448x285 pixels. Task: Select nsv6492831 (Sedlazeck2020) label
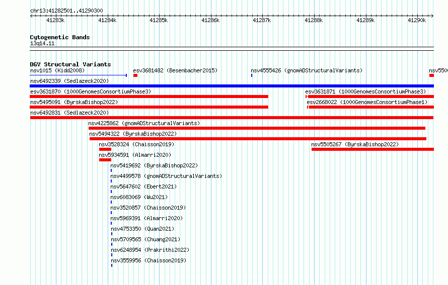[x=69, y=113]
